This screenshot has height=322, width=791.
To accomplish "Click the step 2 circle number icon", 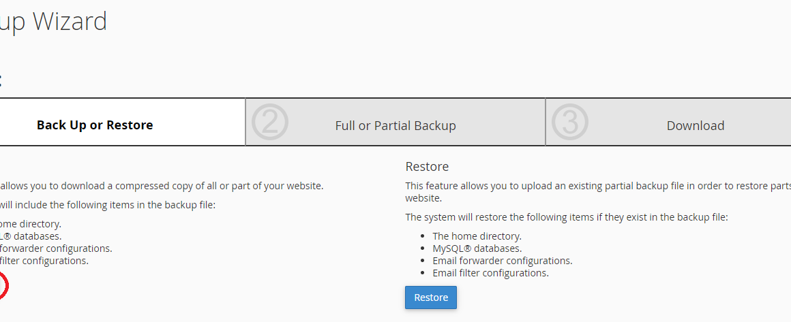I will (269, 122).
